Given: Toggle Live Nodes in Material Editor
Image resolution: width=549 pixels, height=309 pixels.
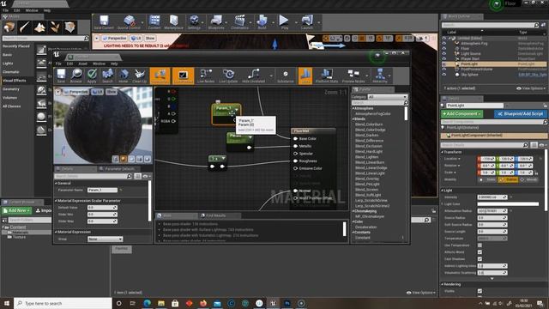Looking at the screenshot, I should [206, 76].
